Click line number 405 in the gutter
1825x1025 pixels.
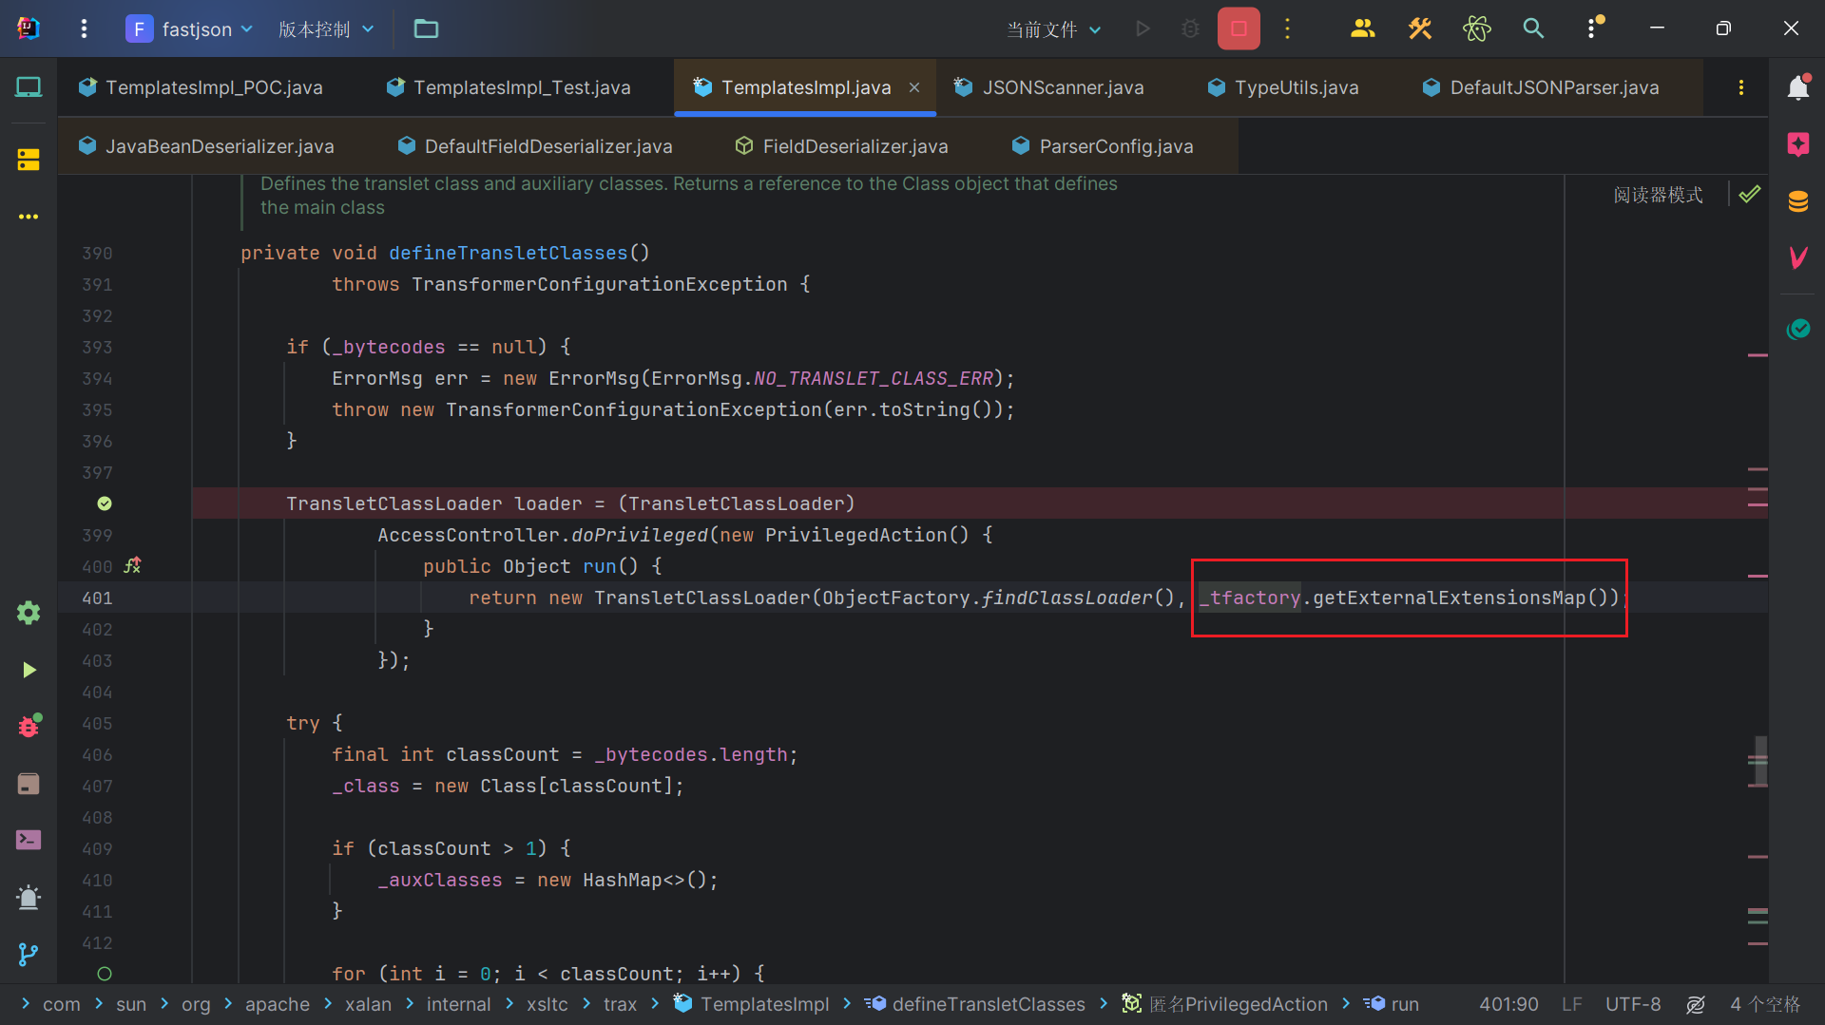coord(97,723)
